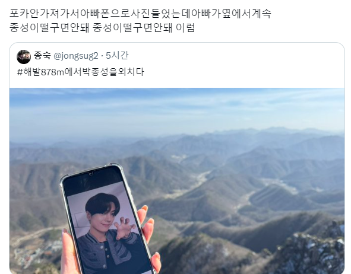Open the 5시간 timestamp link
This screenshot has height=274, width=351.
[117, 55]
